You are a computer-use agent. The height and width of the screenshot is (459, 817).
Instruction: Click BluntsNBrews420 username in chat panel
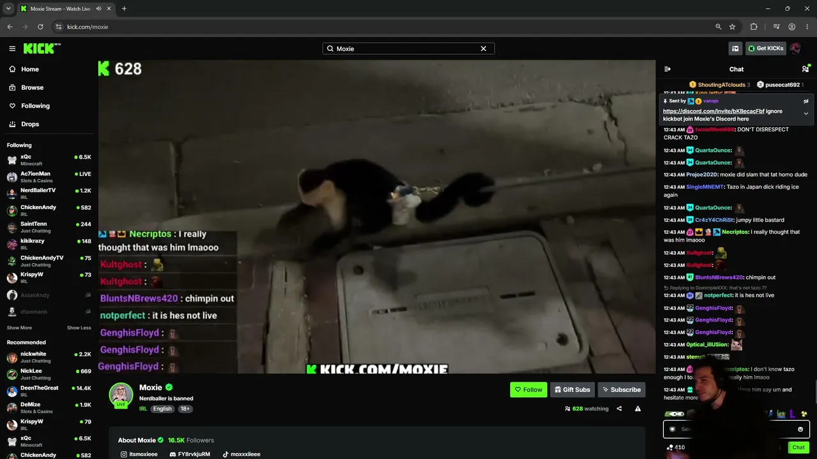coord(719,278)
